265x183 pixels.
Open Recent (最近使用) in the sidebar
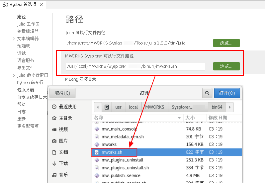(68, 107)
